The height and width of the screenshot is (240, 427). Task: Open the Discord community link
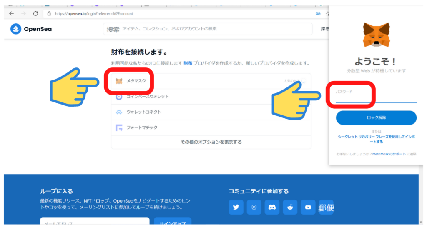point(272,207)
